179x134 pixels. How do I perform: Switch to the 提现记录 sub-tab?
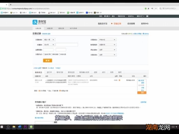coord(61,28)
